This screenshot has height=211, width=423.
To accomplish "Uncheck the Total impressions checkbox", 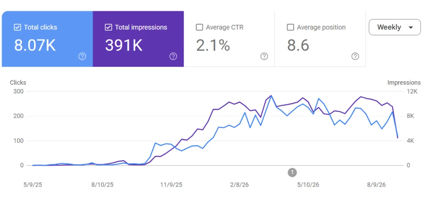I will 109,27.
